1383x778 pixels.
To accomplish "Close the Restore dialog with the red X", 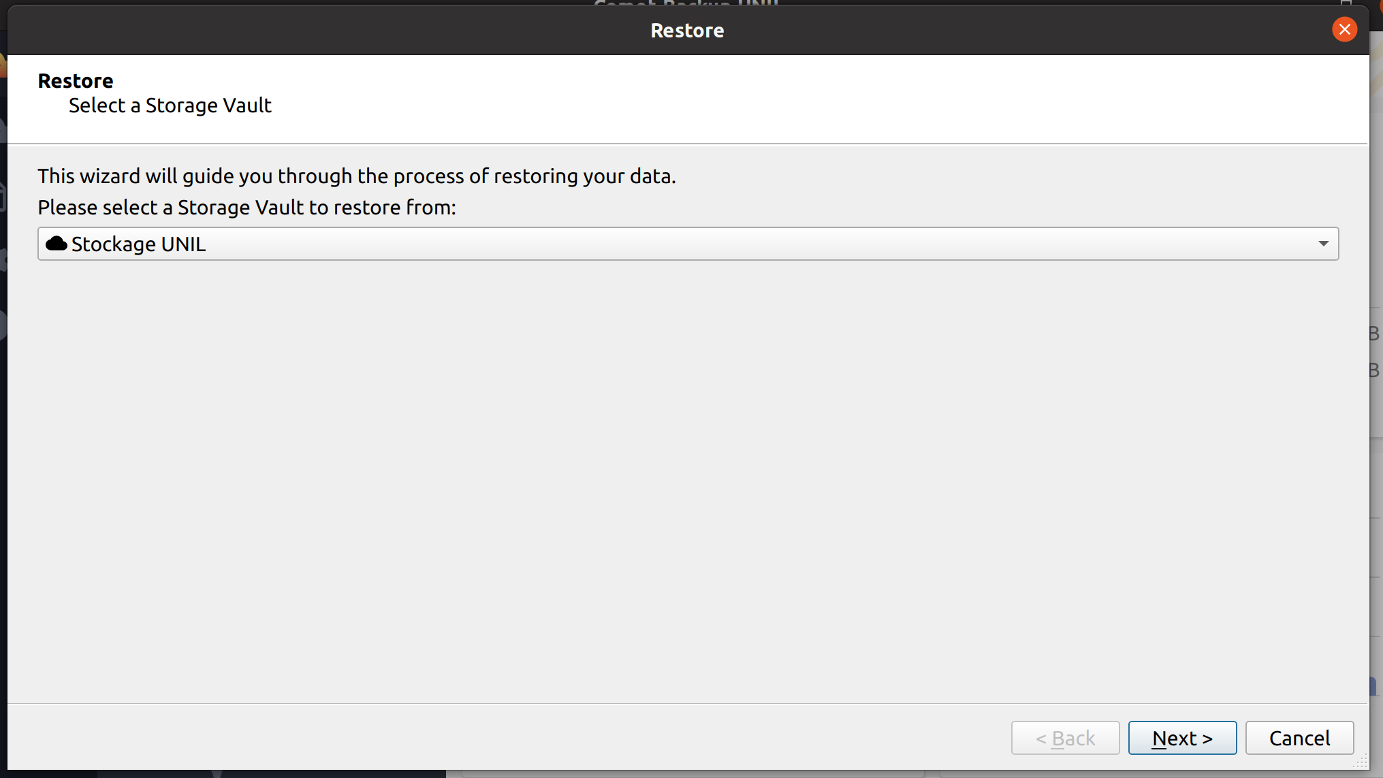I will (x=1344, y=30).
